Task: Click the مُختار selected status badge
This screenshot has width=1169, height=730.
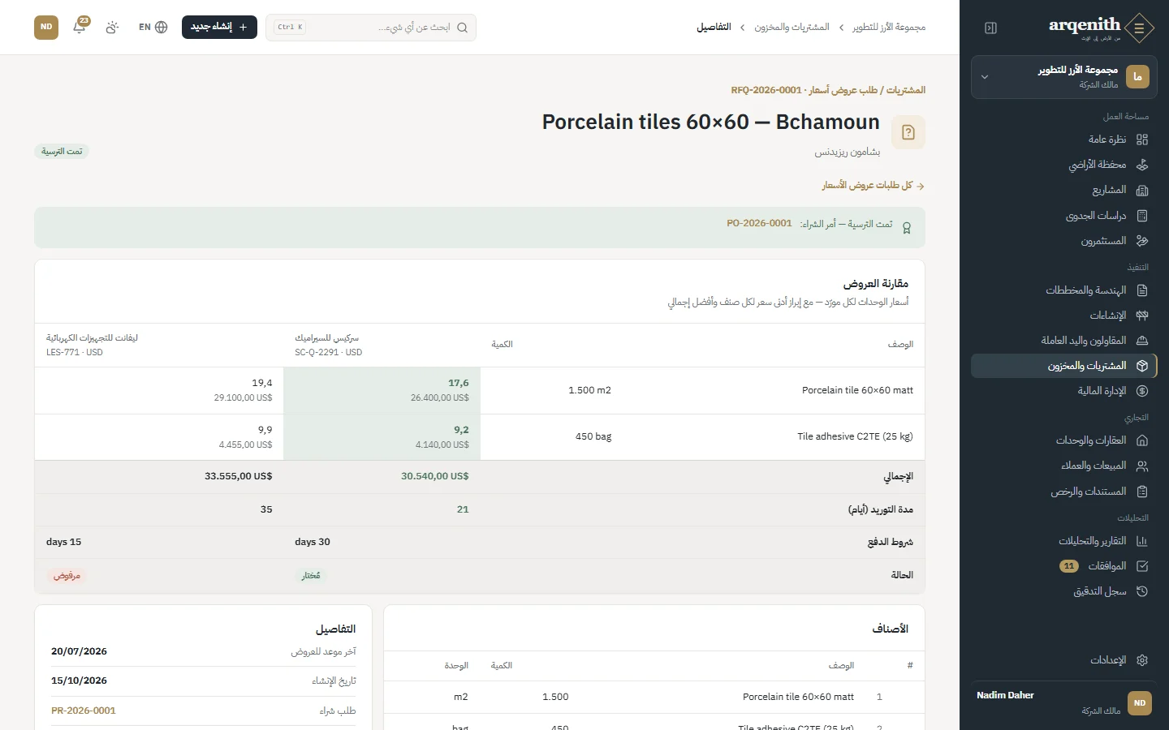Action: coord(311,576)
